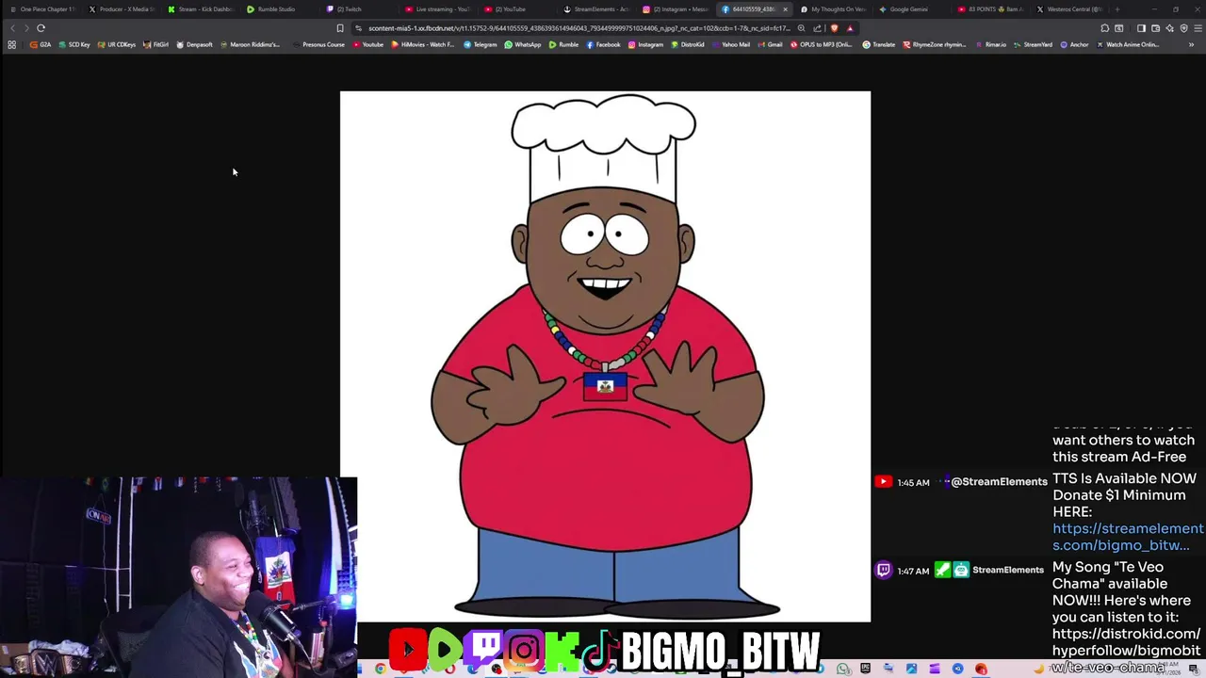Open the Brave Rewards triangle icon
Viewport: 1206px width, 678px height.
click(x=850, y=28)
